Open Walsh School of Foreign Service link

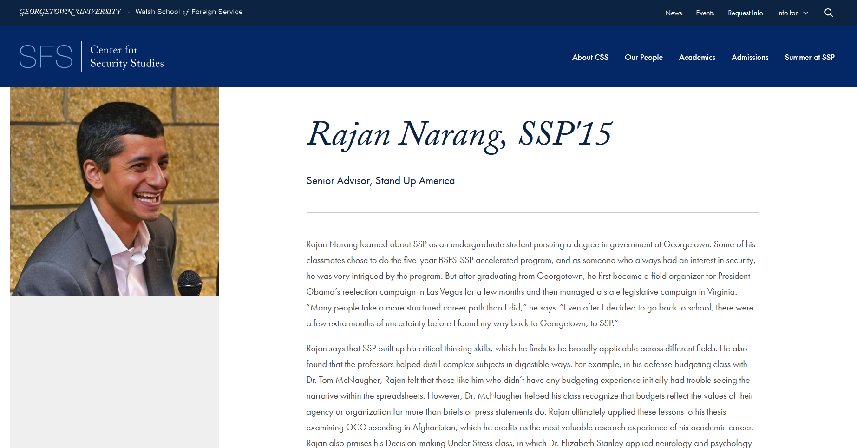pos(189,12)
